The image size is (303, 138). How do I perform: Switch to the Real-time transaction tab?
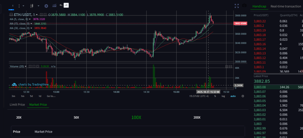286,6
